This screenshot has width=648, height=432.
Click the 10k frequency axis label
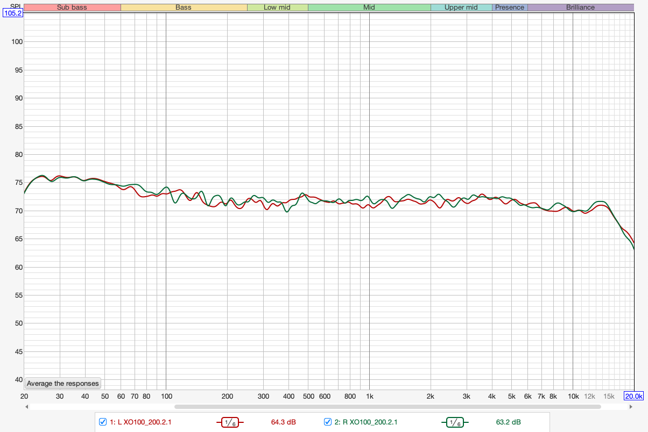573,397
